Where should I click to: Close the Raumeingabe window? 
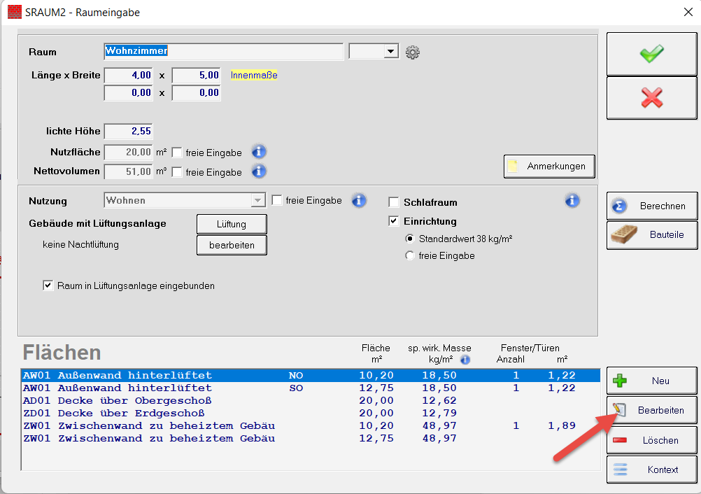(688, 12)
